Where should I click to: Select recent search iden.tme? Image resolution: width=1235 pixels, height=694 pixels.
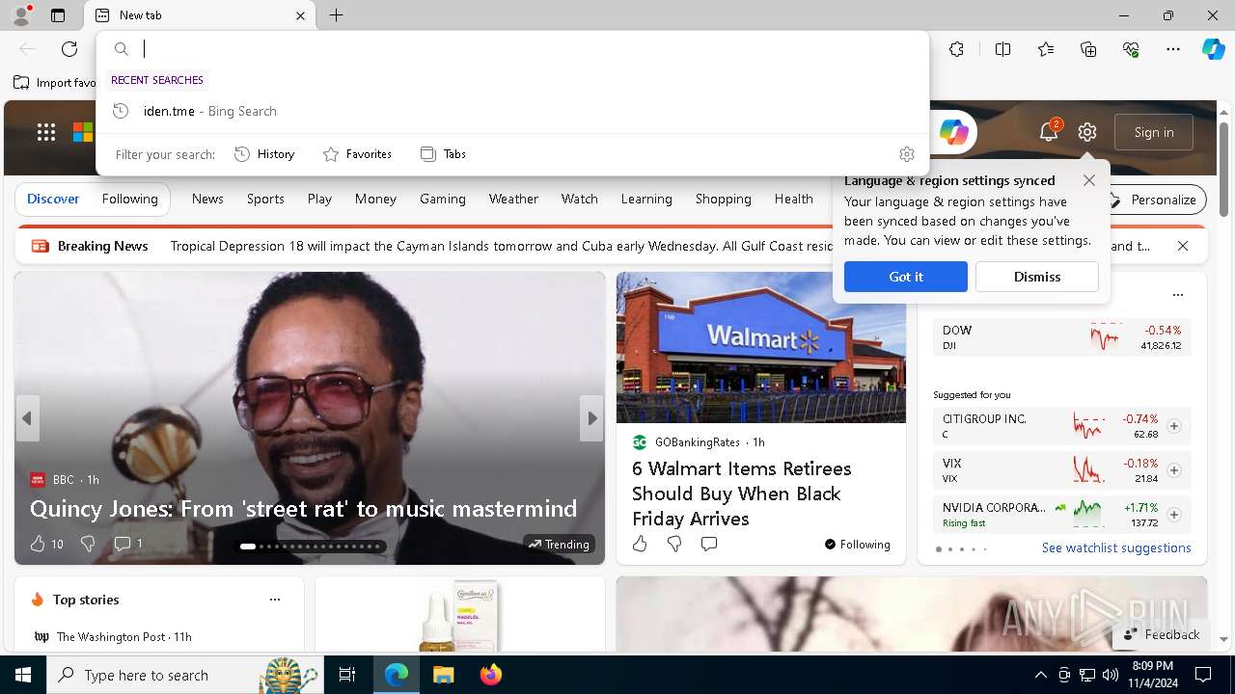pyautogui.click(x=511, y=111)
